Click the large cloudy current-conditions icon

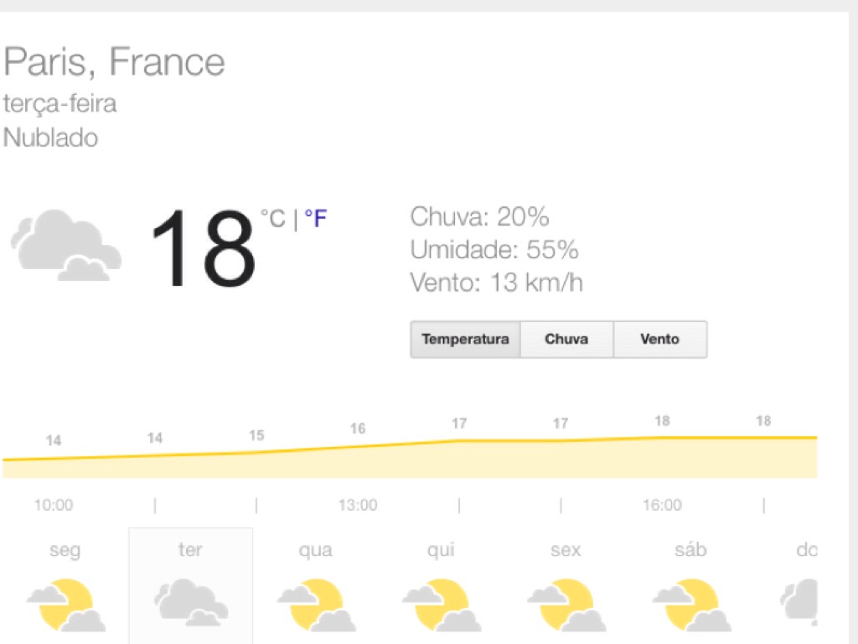pyautogui.click(x=65, y=245)
